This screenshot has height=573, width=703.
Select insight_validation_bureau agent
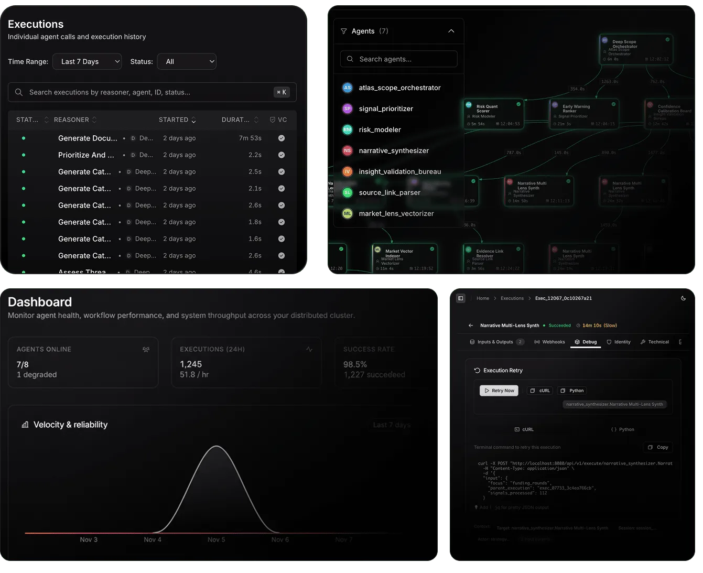[x=398, y=172]
